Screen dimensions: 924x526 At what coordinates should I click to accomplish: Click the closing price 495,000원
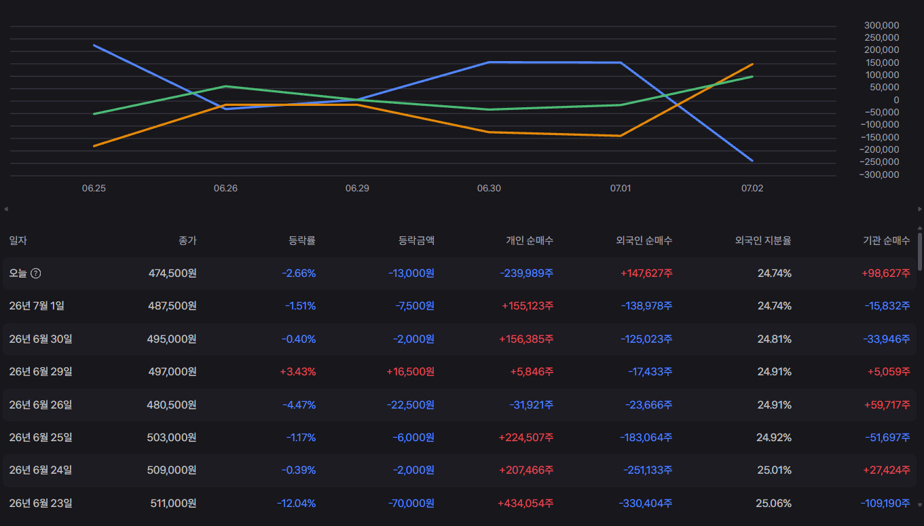(x=172, y=339)
